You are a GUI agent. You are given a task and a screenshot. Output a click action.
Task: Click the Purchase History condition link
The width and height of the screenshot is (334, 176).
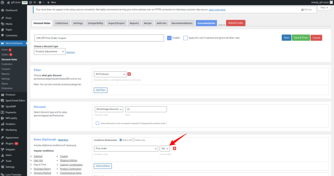coord(42,169)
